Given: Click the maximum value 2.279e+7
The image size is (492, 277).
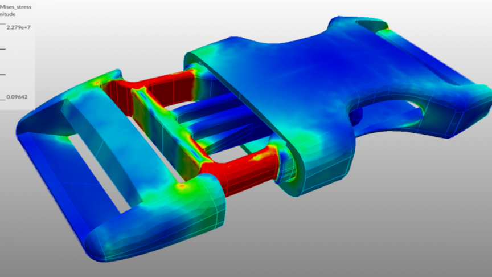Looking at the screenshot, I should coord(19,27).
